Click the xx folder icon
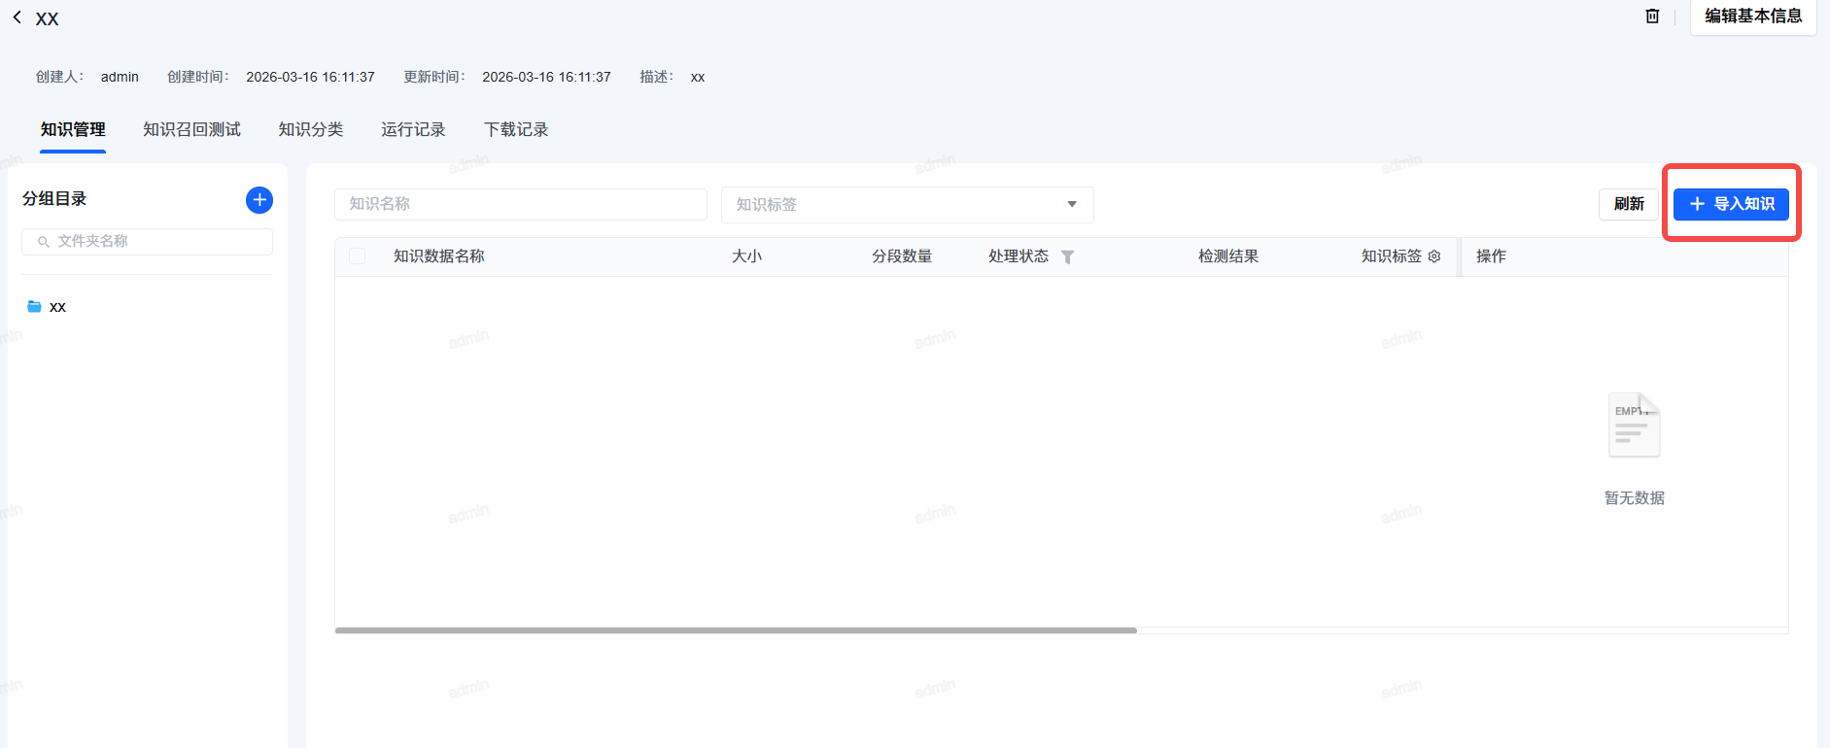This screenshot has height=748, width=1830. point(35,306)
